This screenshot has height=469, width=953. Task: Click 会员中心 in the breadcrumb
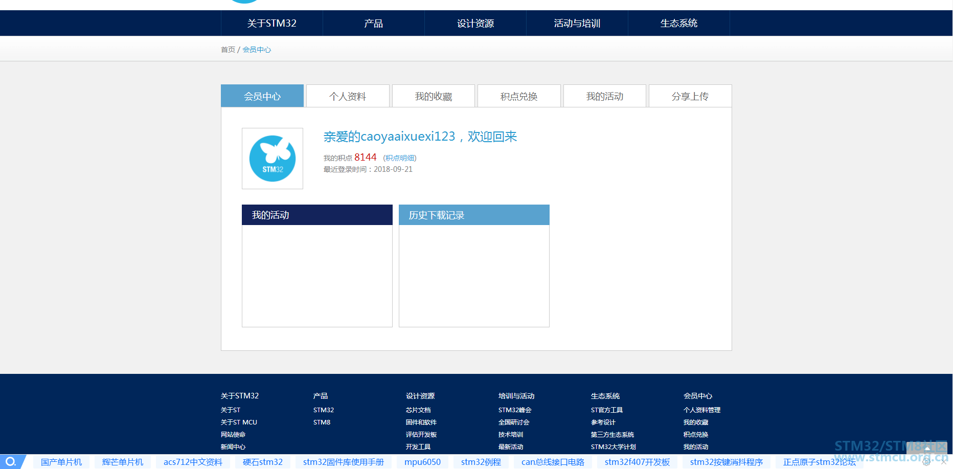(x=257, y=50)
